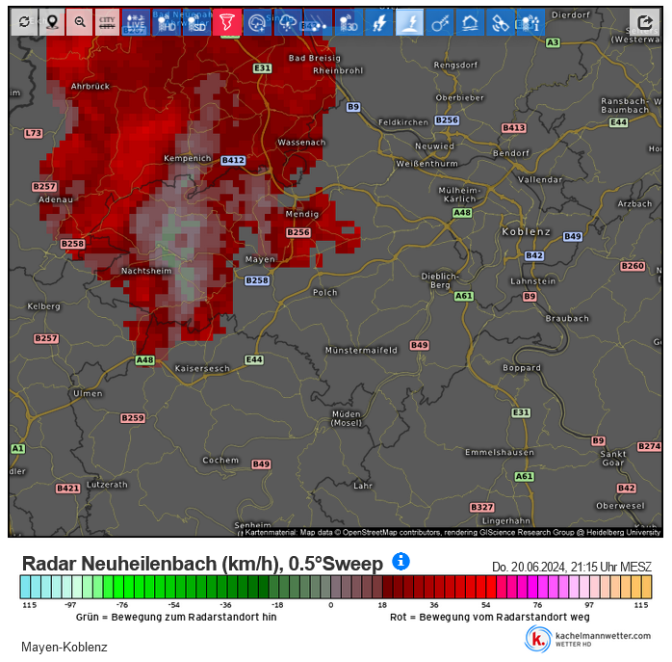Click the kachelmannwetter.com logo link

(588, 639)
